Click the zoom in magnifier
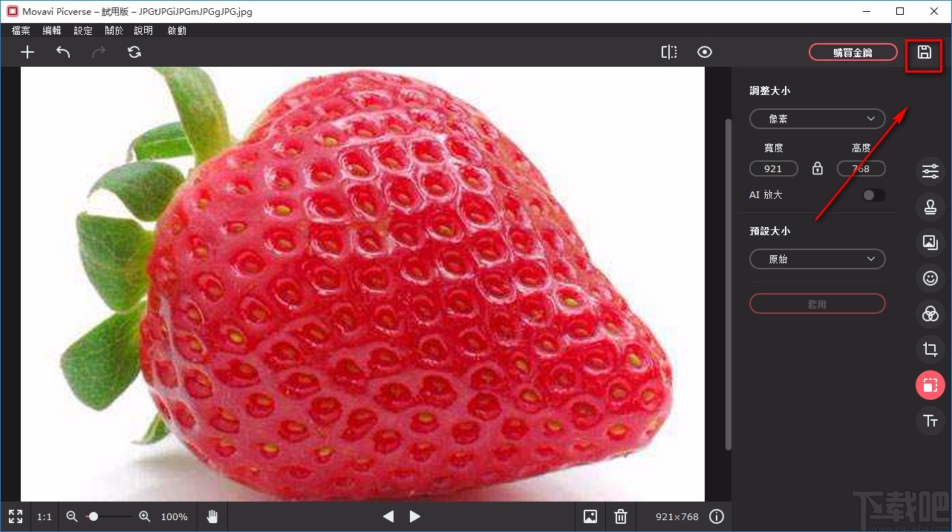 (x=145, y=516)
